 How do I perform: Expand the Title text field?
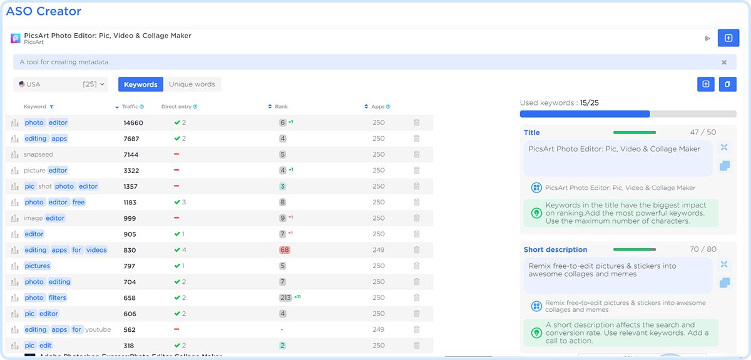coord(724,147)
